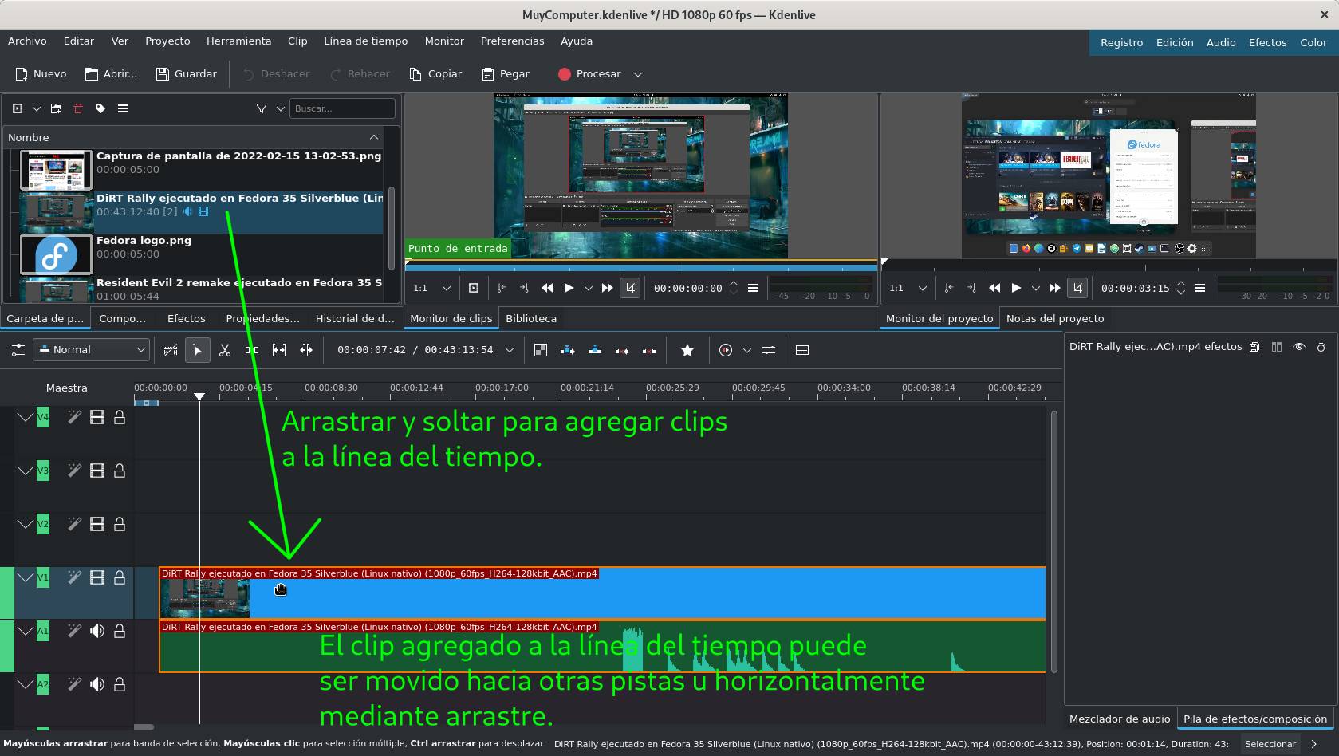Click the Abrir button
Image resolution: width=1339 pixels, height=756 pixels.
(x=111, y=74)
